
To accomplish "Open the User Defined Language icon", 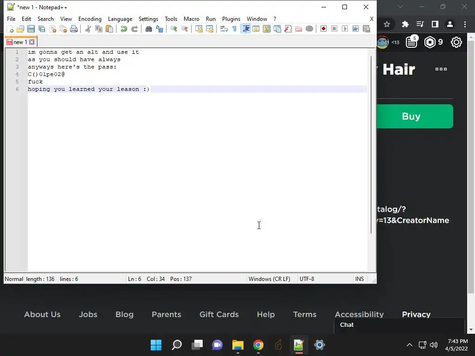I will 256,29.
